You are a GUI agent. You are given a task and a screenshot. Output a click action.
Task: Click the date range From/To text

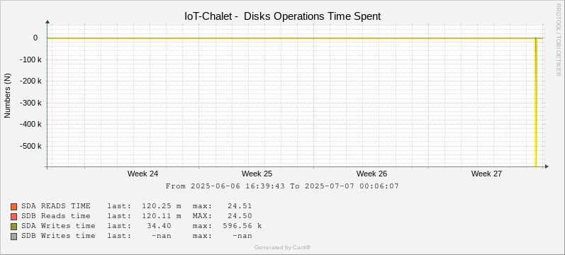point(282,186)
